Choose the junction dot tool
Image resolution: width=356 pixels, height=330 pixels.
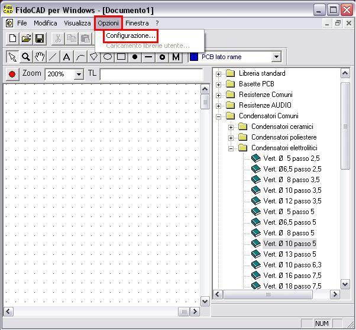(x=135, y=57)
